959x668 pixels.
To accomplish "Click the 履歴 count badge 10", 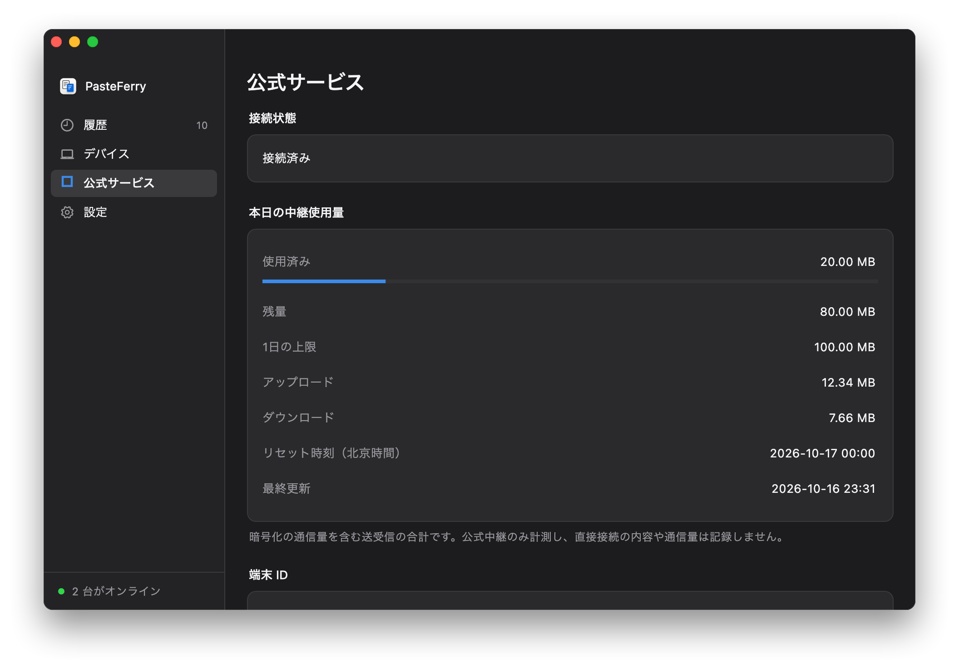I will (202, 126).
